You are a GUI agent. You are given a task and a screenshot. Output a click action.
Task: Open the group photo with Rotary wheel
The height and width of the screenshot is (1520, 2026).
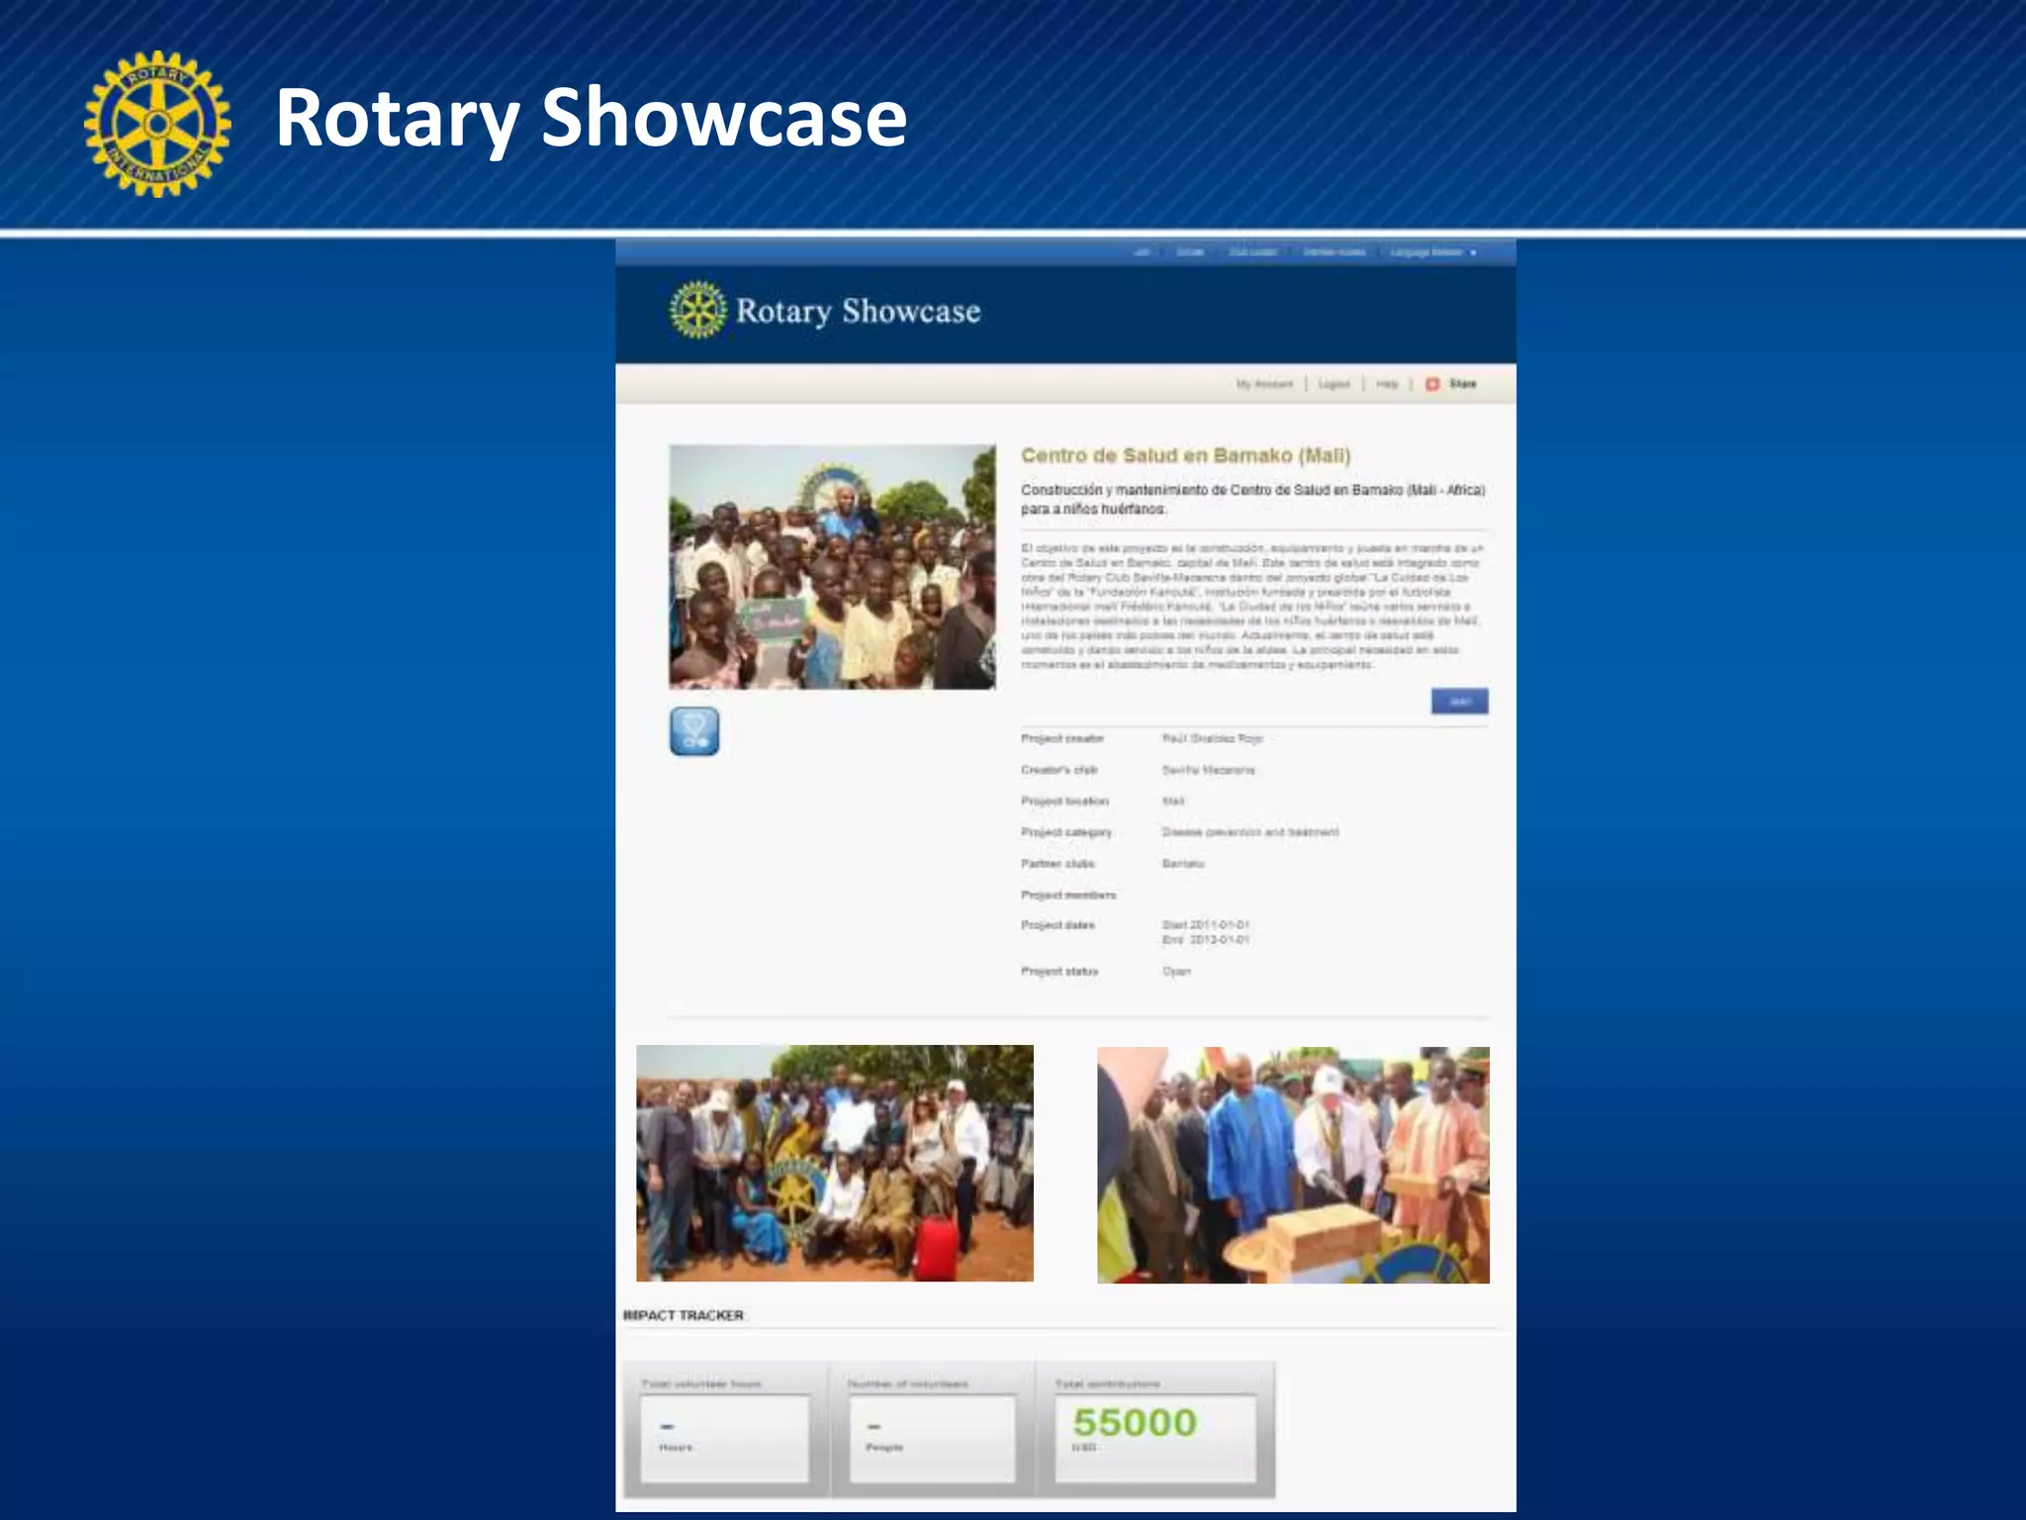coord(835,1163)
